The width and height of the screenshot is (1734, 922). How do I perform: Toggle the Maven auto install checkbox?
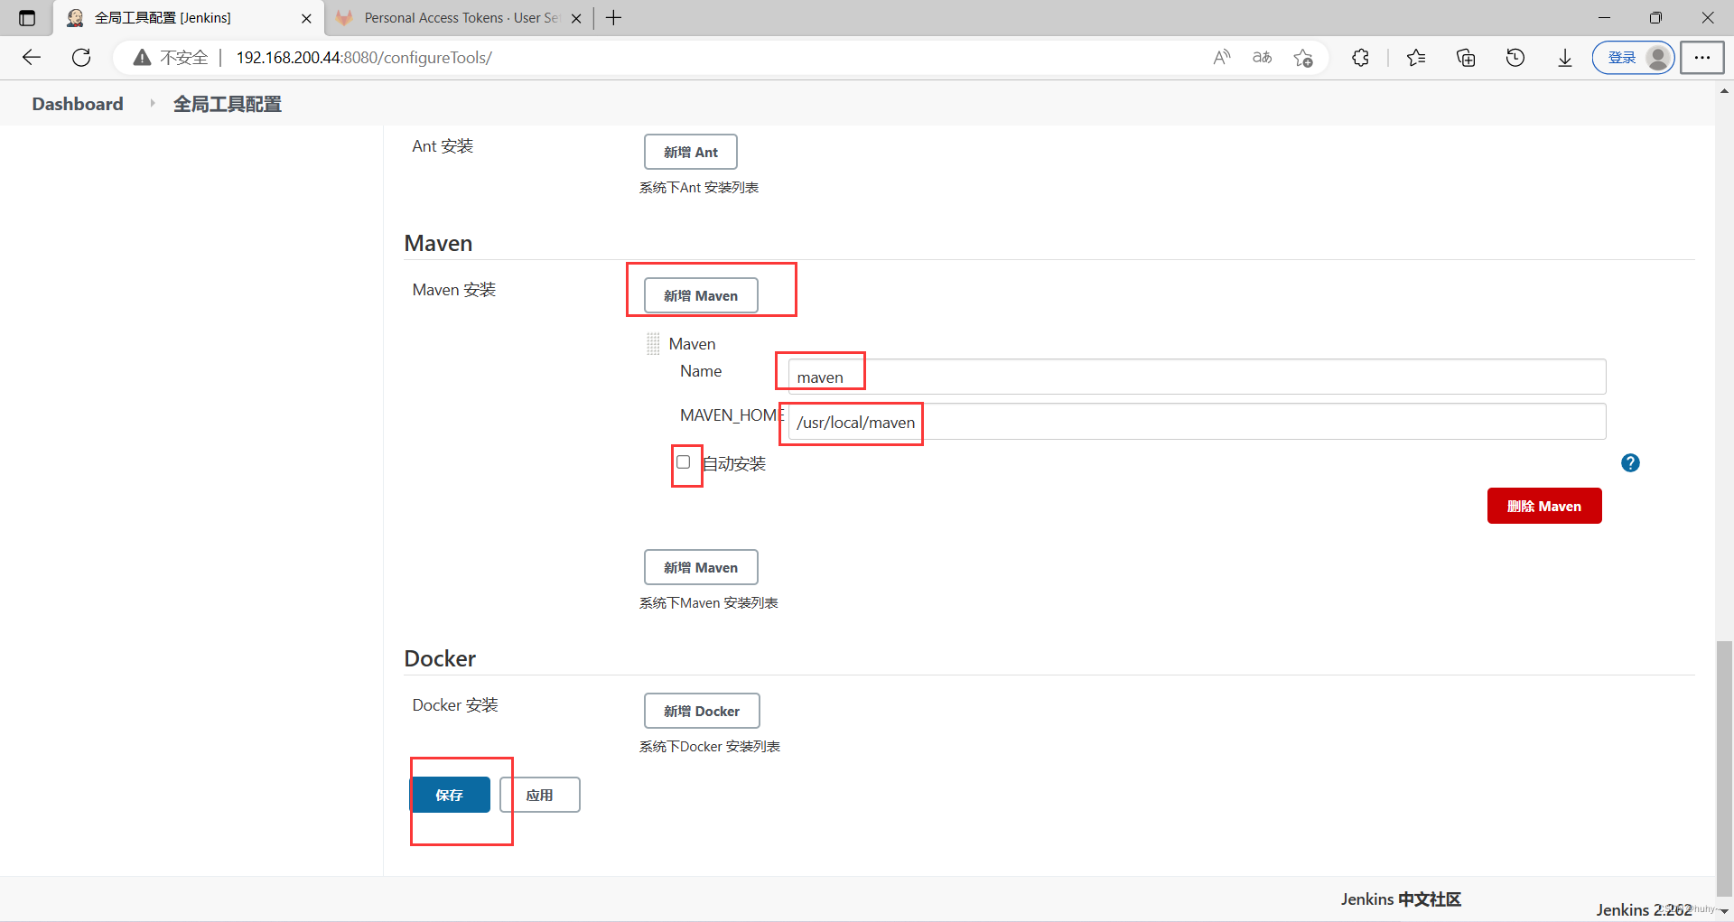(x=684, y=462)
